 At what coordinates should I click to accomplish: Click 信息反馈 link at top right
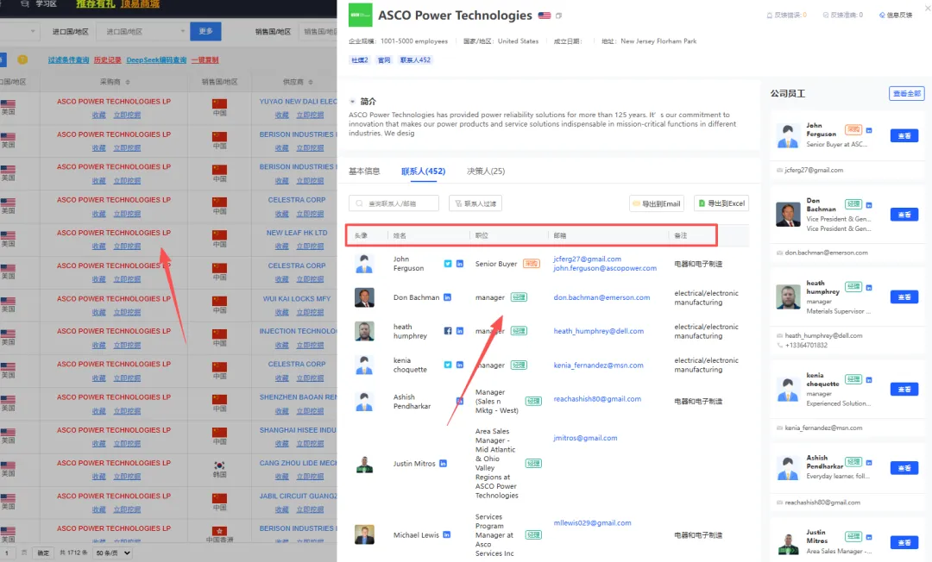click(896, 16)
